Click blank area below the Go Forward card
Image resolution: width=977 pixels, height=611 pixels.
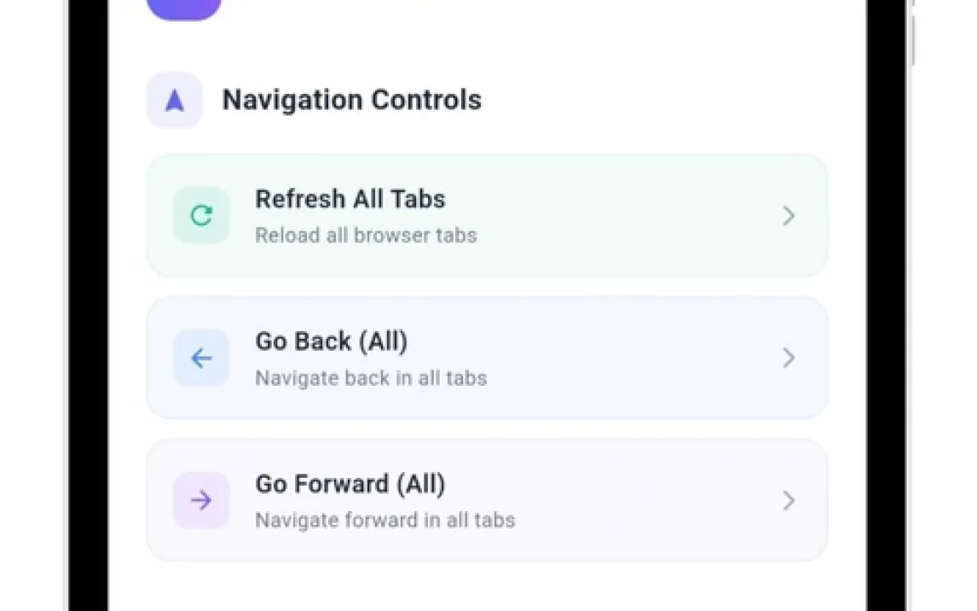[486, 587]
